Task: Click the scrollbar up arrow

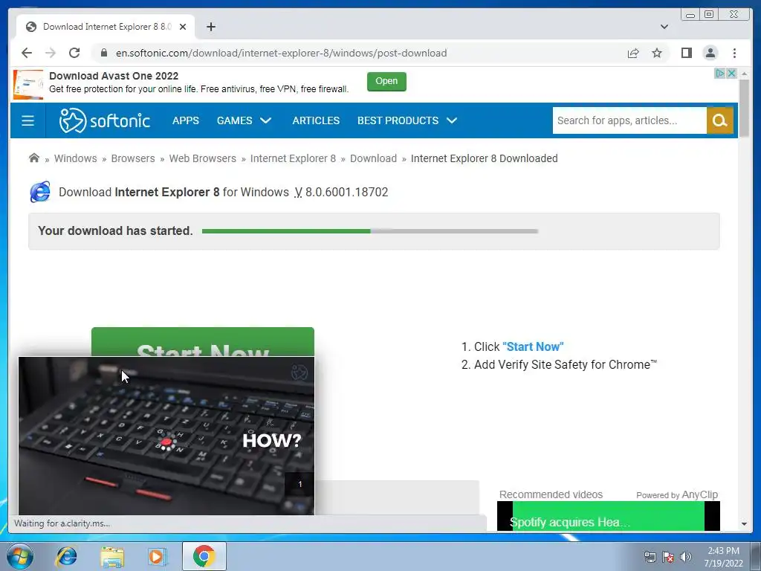Action: [744, 74]
